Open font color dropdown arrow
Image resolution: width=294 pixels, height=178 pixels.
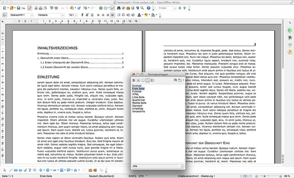(x=142, y=15)
